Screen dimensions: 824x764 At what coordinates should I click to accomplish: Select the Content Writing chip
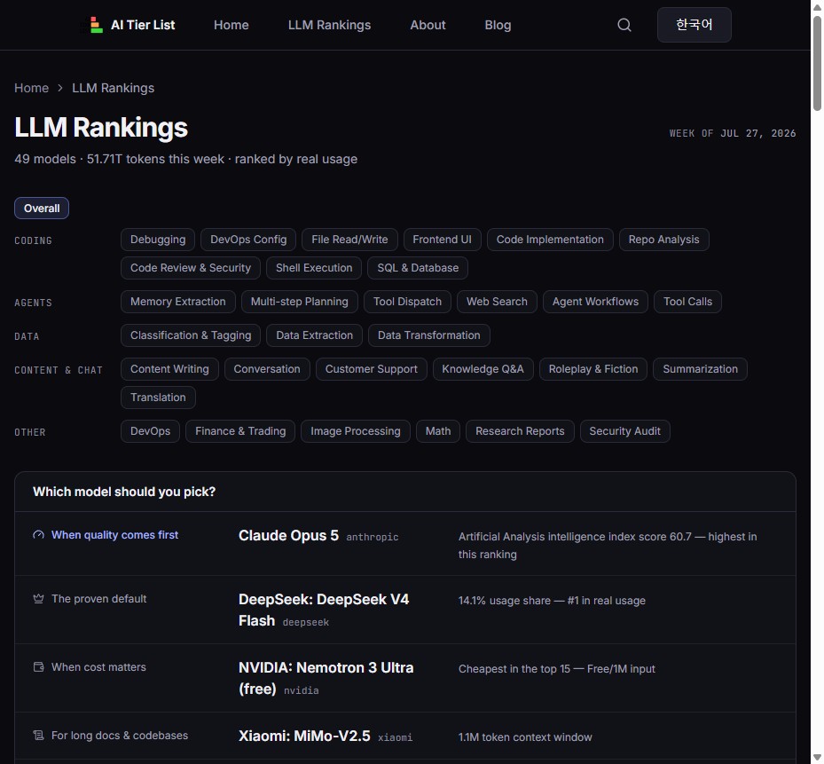point(169,369)
